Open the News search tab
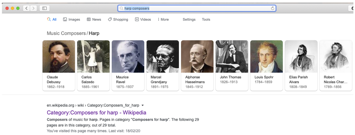This screenshot has width=355, height=135. (94, 19)
